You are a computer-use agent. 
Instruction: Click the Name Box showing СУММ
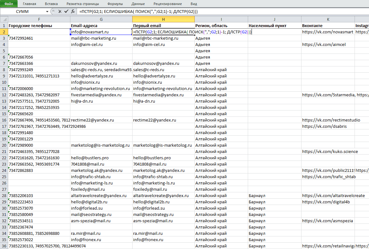pyautogui.click(x=22, y=11)
